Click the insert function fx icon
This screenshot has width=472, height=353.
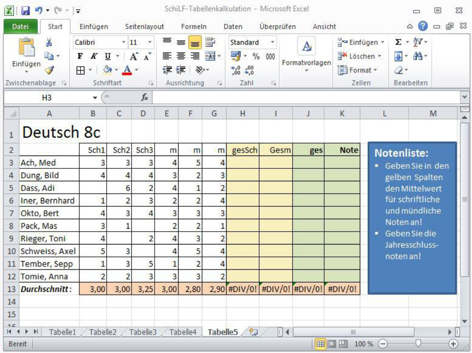coord(145,97)
